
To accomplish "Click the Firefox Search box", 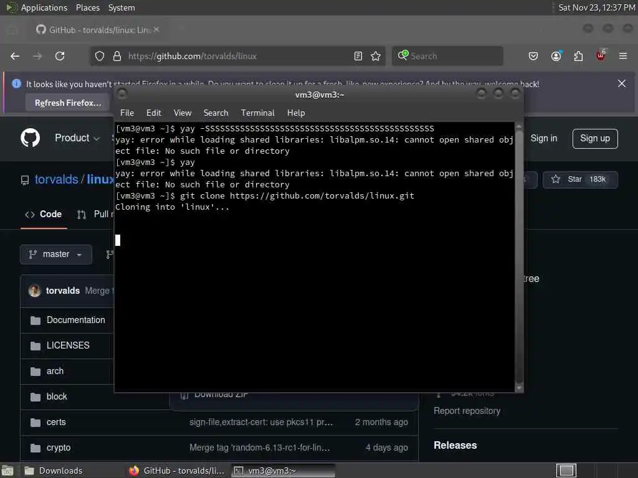I will pos(447,56).
